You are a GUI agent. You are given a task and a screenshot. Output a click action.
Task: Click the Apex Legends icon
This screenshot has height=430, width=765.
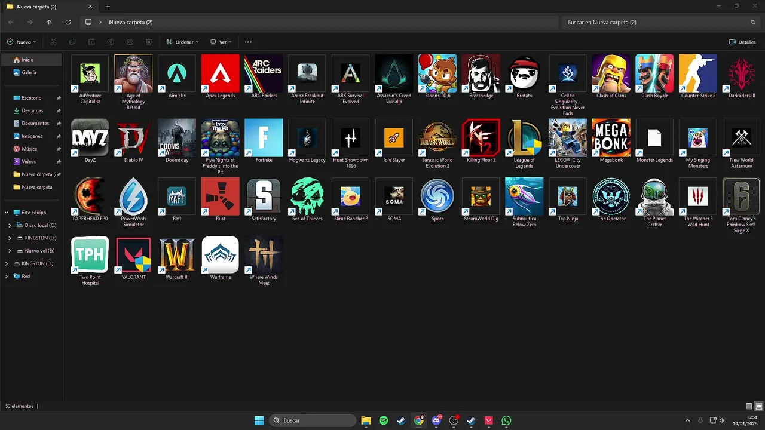pyautogui.click(x=221, y=73)
